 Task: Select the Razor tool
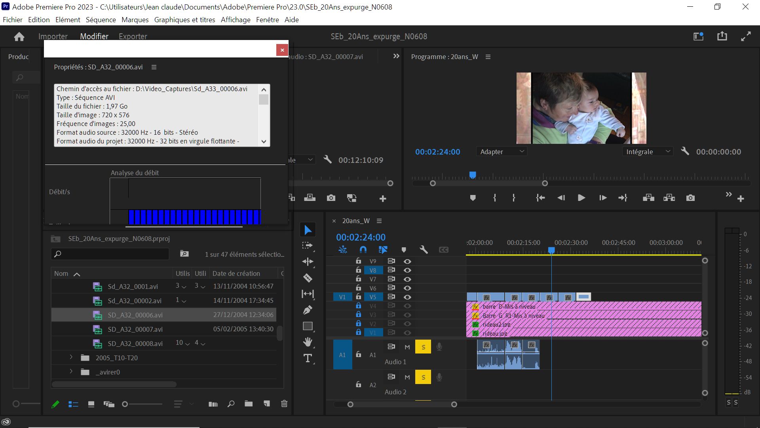point(308,278)
